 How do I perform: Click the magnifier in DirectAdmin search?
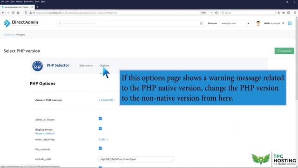click(60, 23)
